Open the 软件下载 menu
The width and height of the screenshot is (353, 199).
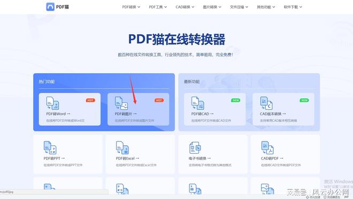[x=293, y=7]
